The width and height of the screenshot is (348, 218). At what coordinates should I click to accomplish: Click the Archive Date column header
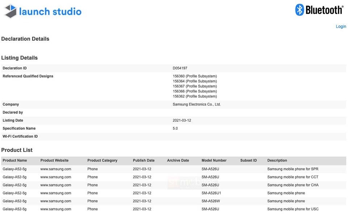click(178, 161)
